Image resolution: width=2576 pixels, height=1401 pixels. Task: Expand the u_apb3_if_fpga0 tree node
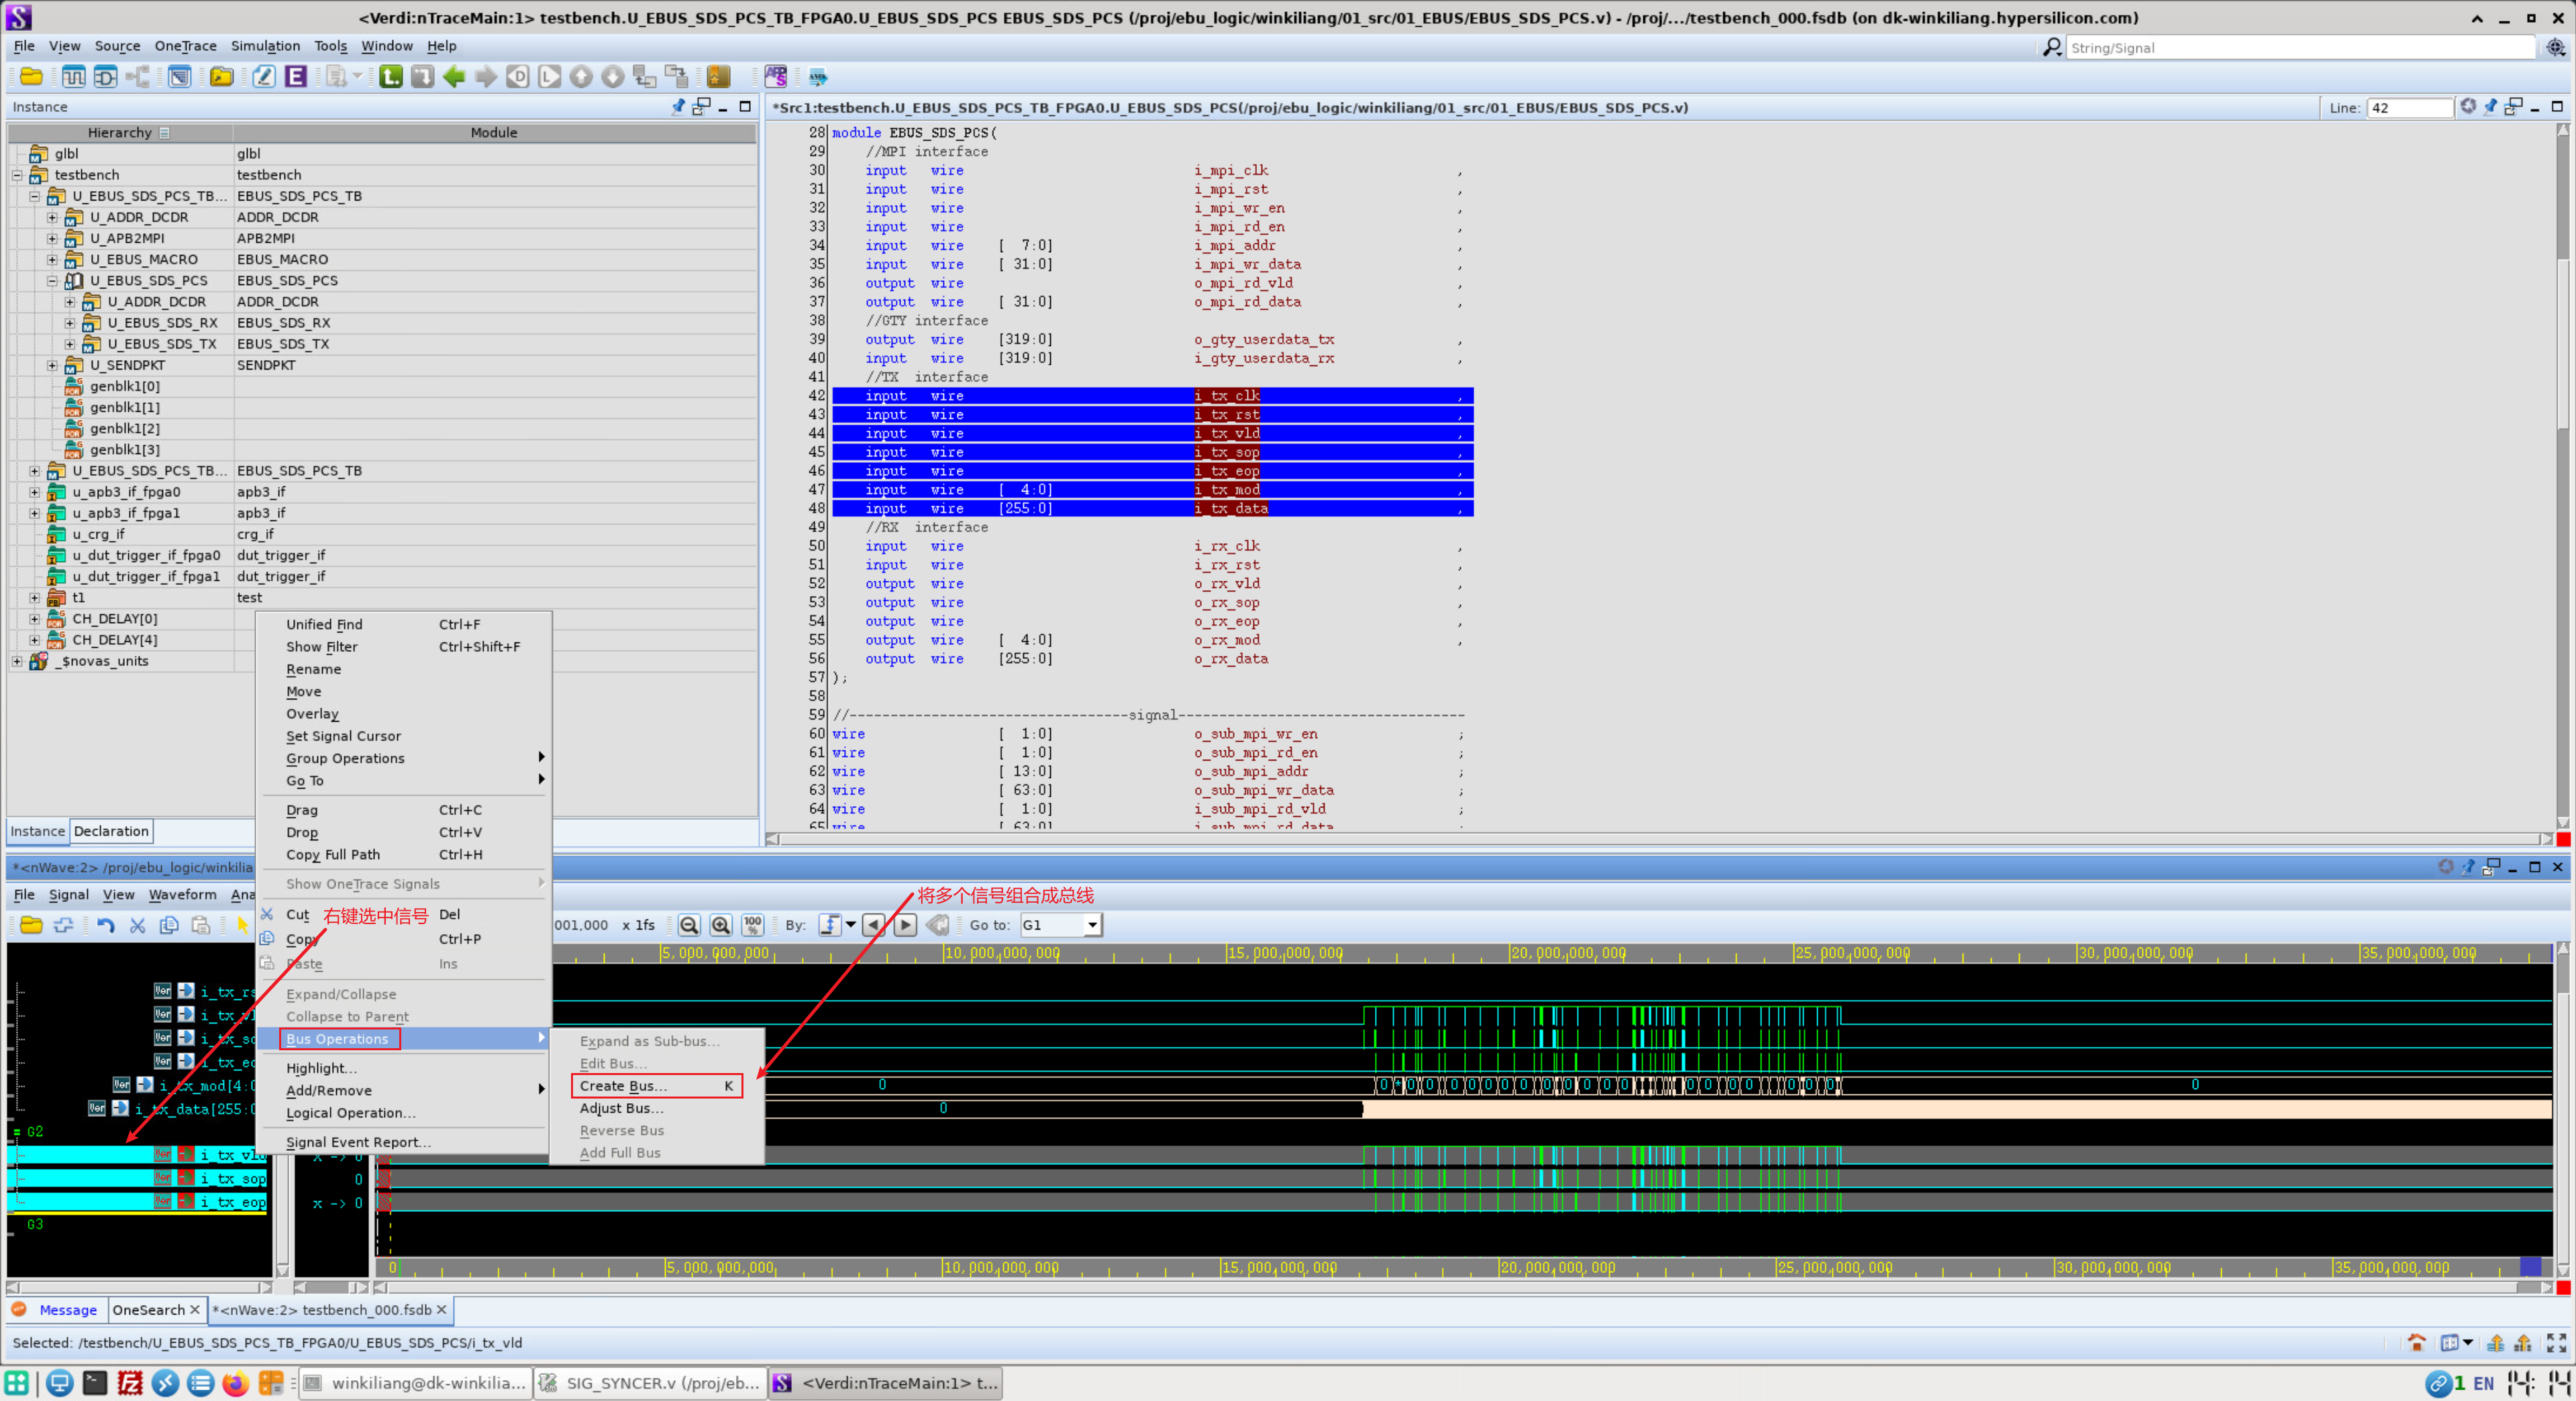pyautogui.click(x=35, y=493)
